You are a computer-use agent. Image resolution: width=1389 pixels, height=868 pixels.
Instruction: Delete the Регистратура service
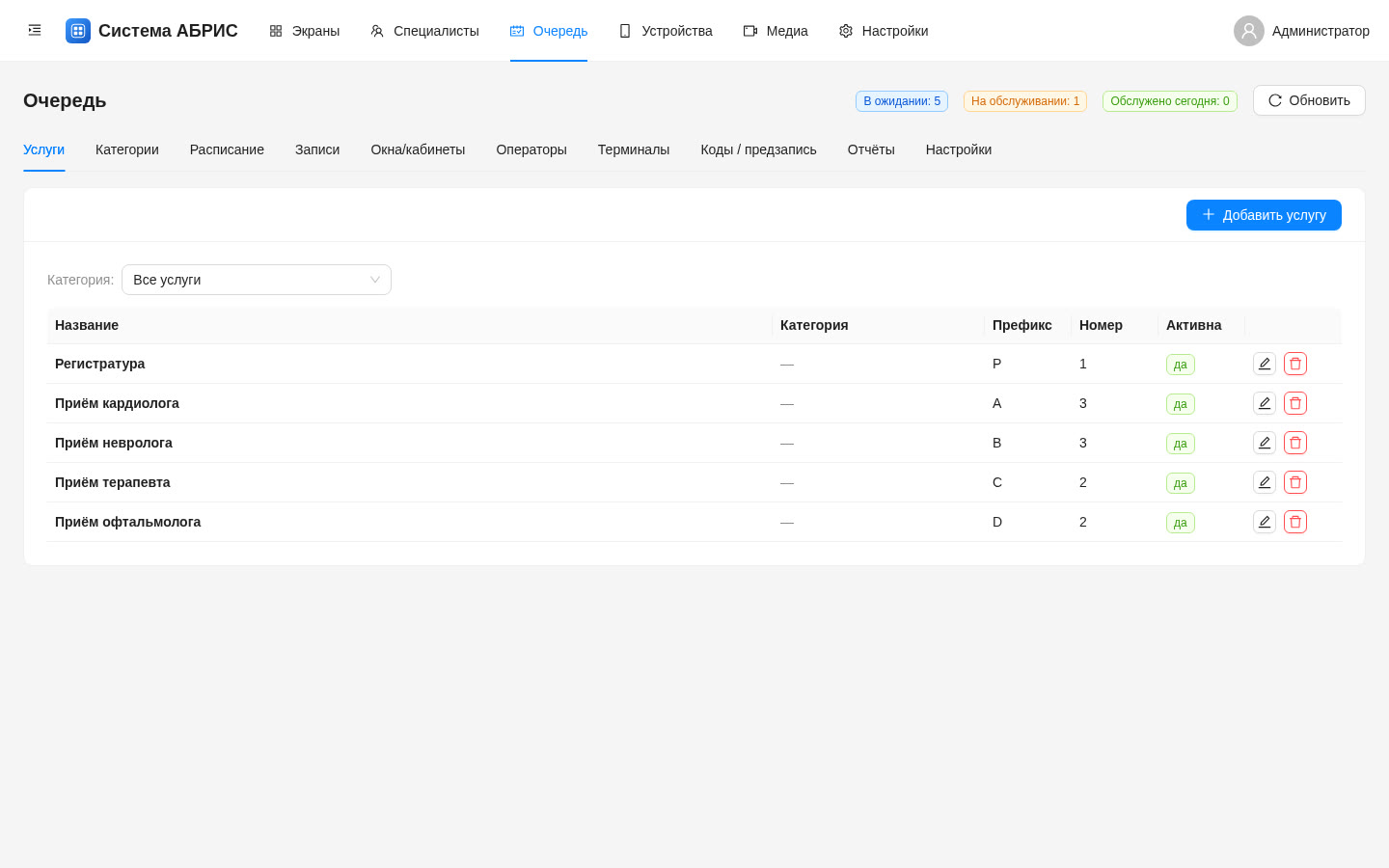[x=1295, y=364]
